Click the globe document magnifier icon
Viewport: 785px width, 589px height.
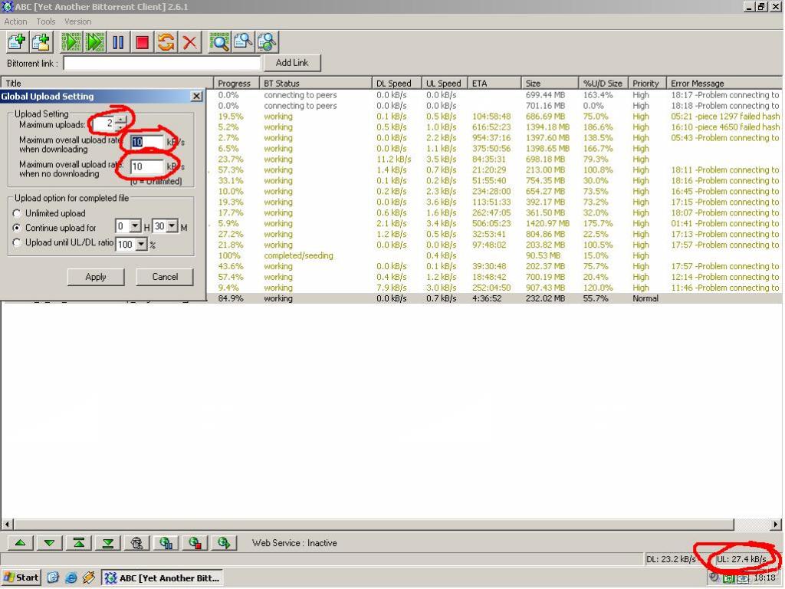tap(268, 42)
